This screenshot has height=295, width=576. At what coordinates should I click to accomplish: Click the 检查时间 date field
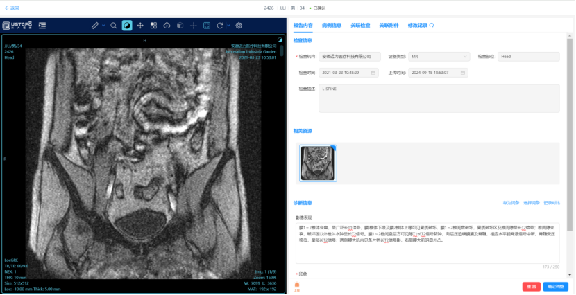click(x=348, y=72)
